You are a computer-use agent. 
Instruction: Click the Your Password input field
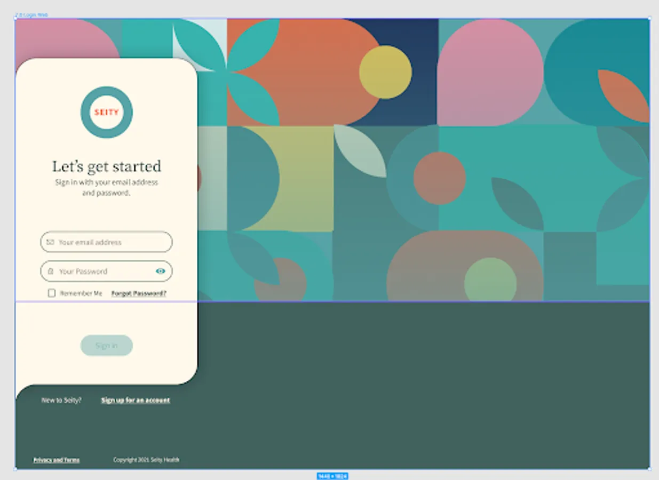106,271
